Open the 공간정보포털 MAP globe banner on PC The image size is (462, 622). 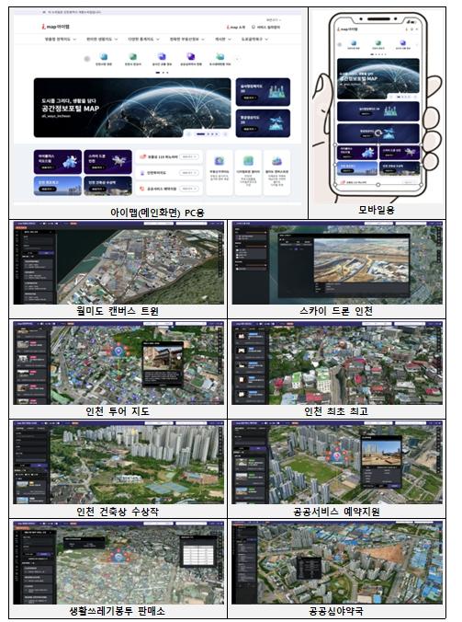132,108
